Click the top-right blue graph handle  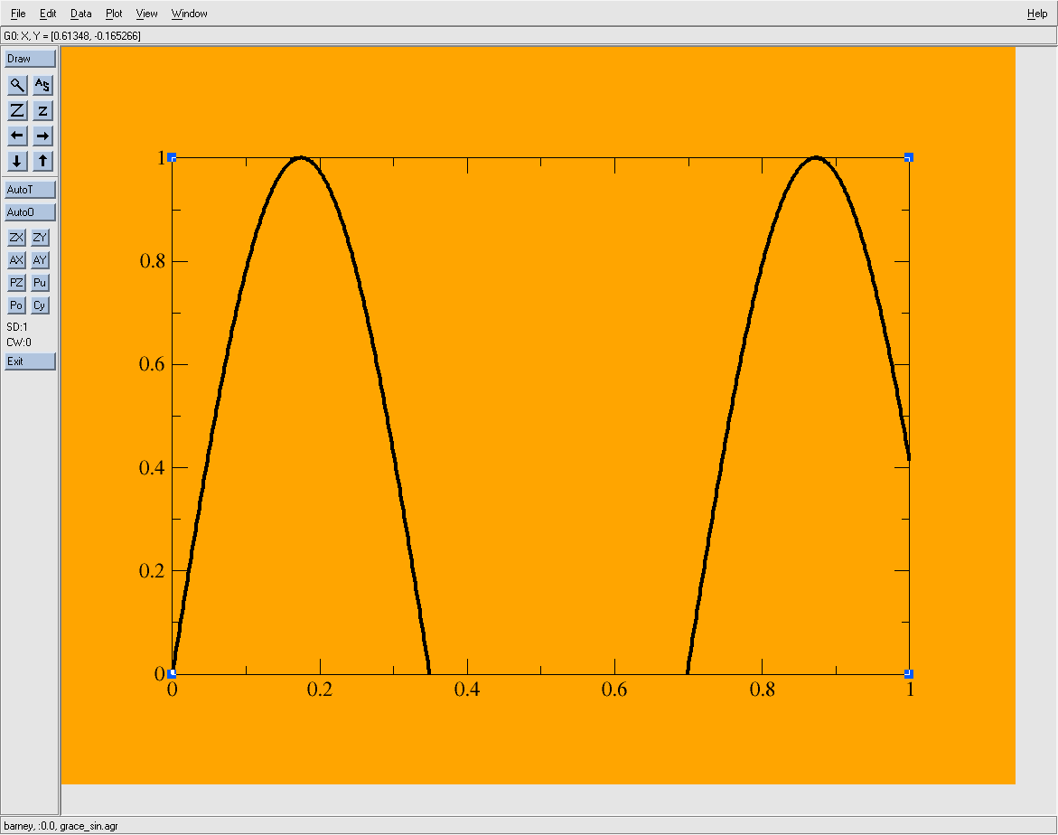909,157
